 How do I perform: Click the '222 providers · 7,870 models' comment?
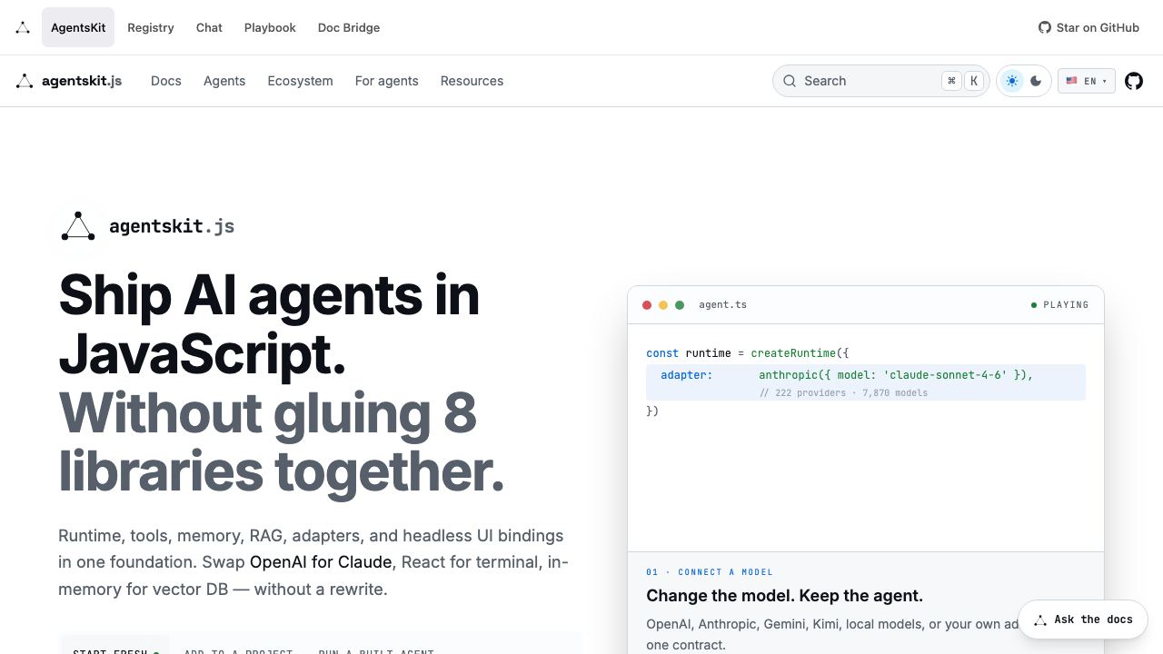click(x=843, y=393)
